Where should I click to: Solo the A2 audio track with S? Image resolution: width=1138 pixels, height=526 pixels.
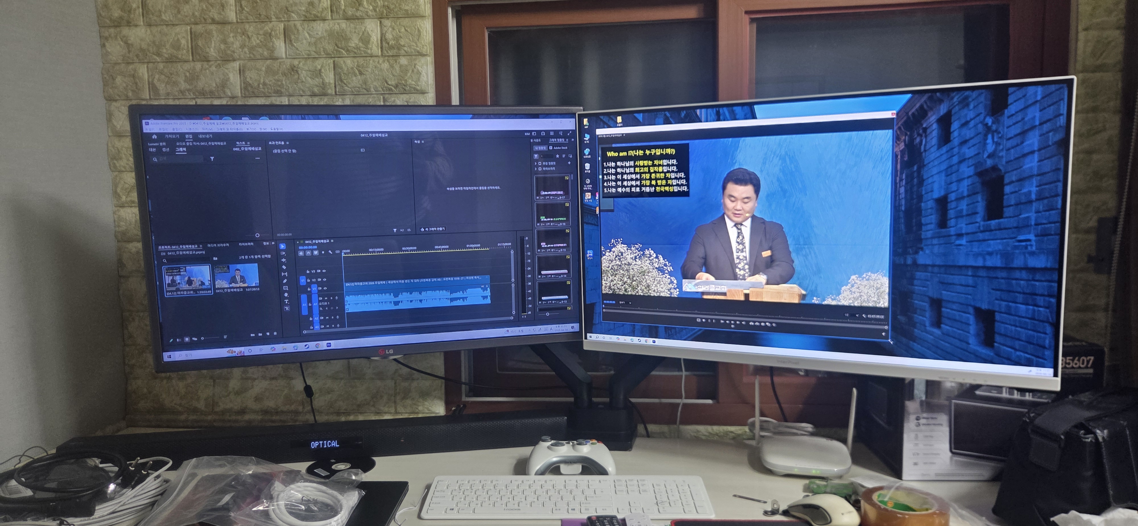[x=333, y=317]
